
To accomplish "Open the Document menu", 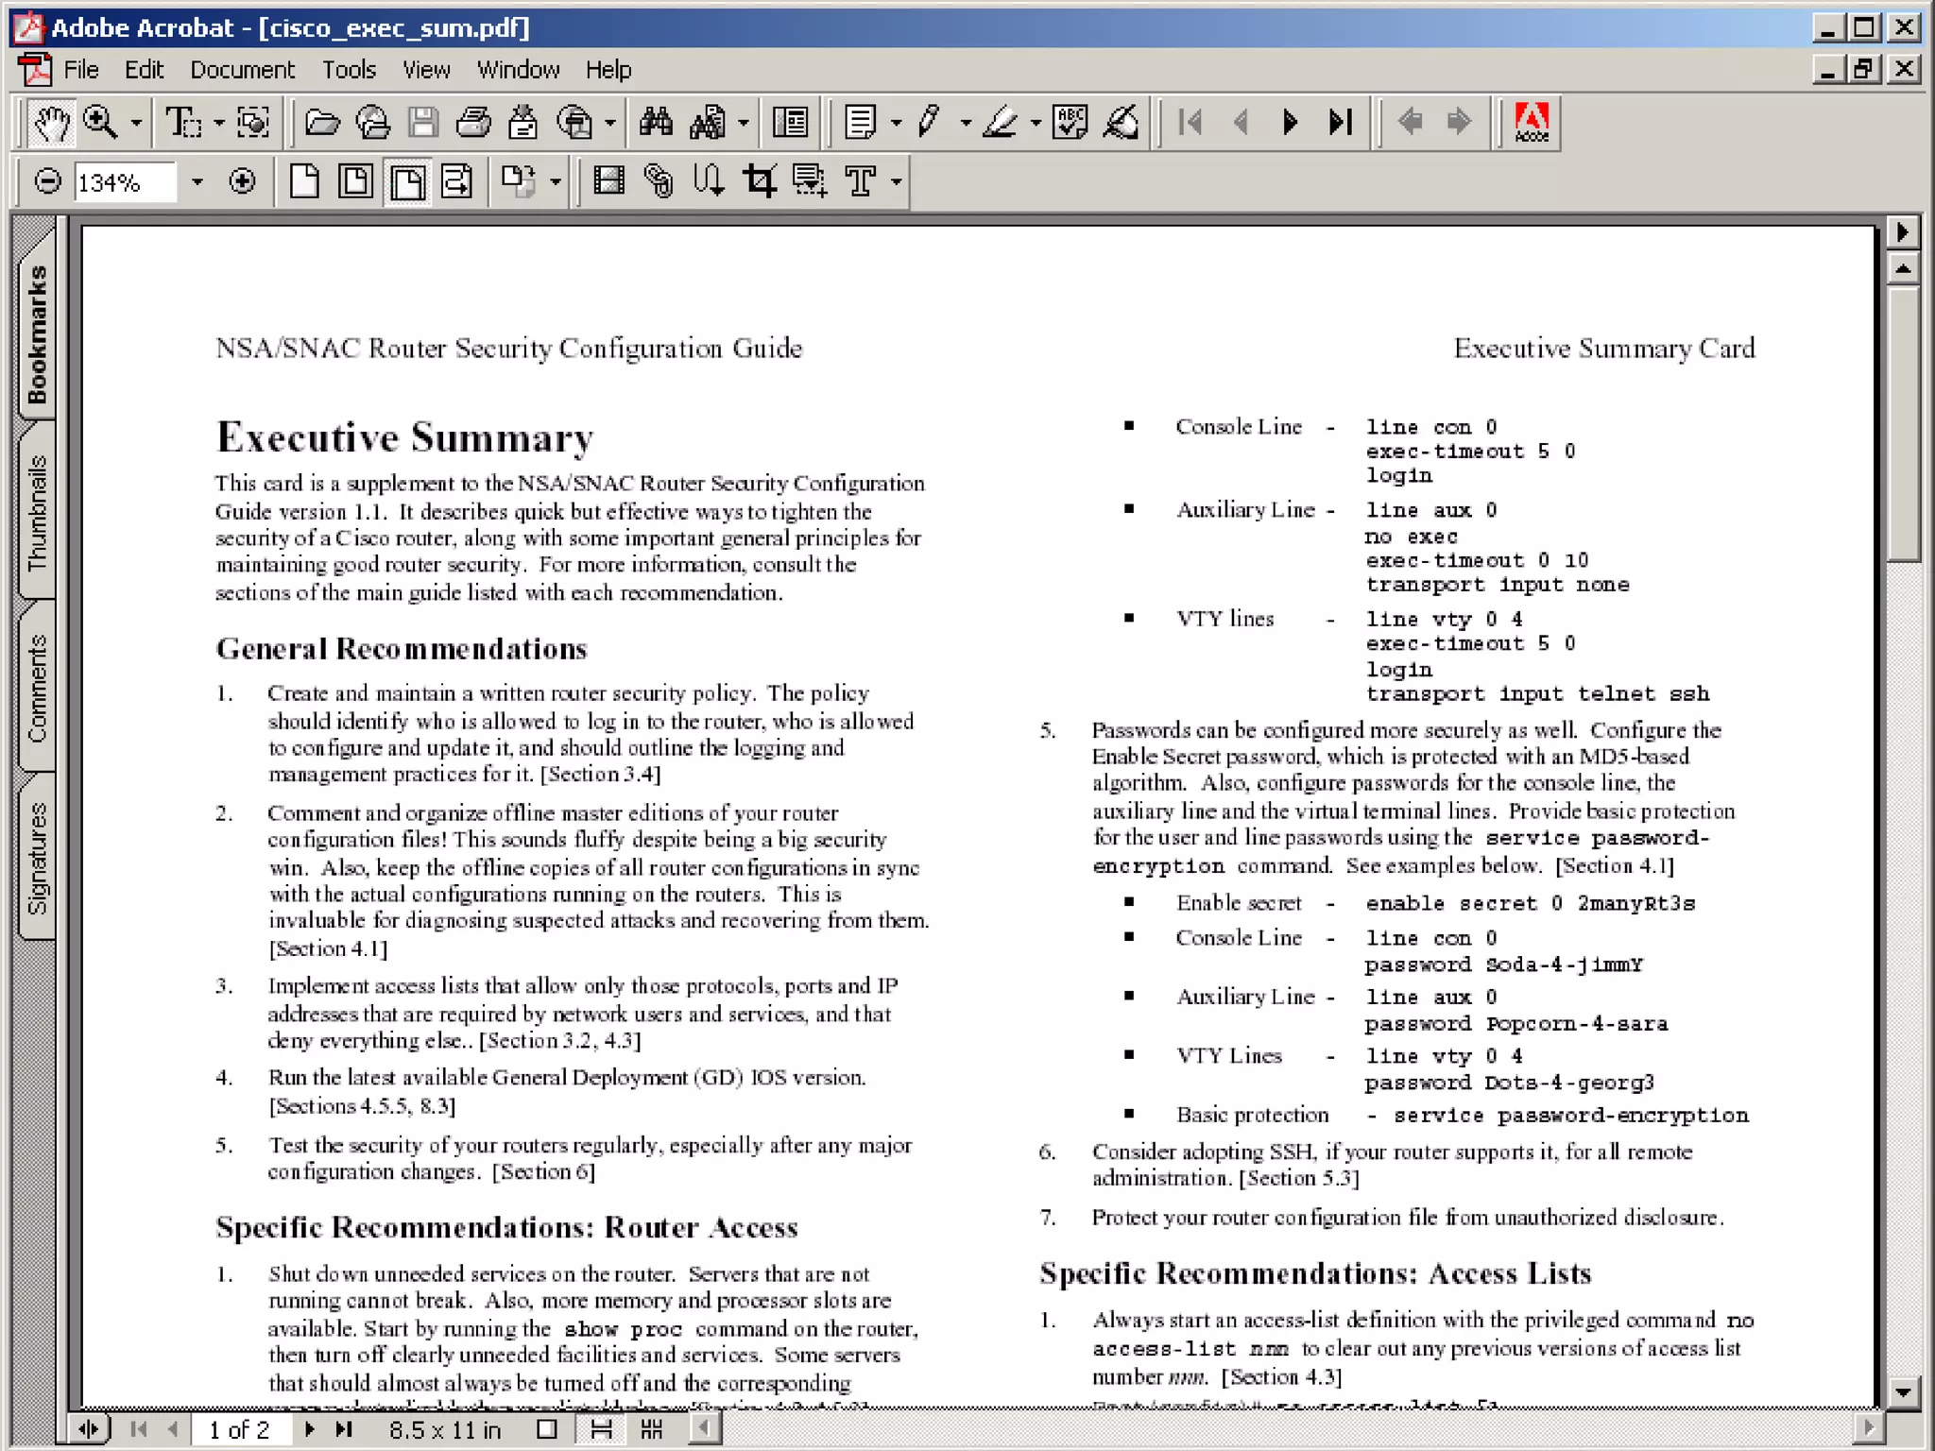I will pos(242,70).
